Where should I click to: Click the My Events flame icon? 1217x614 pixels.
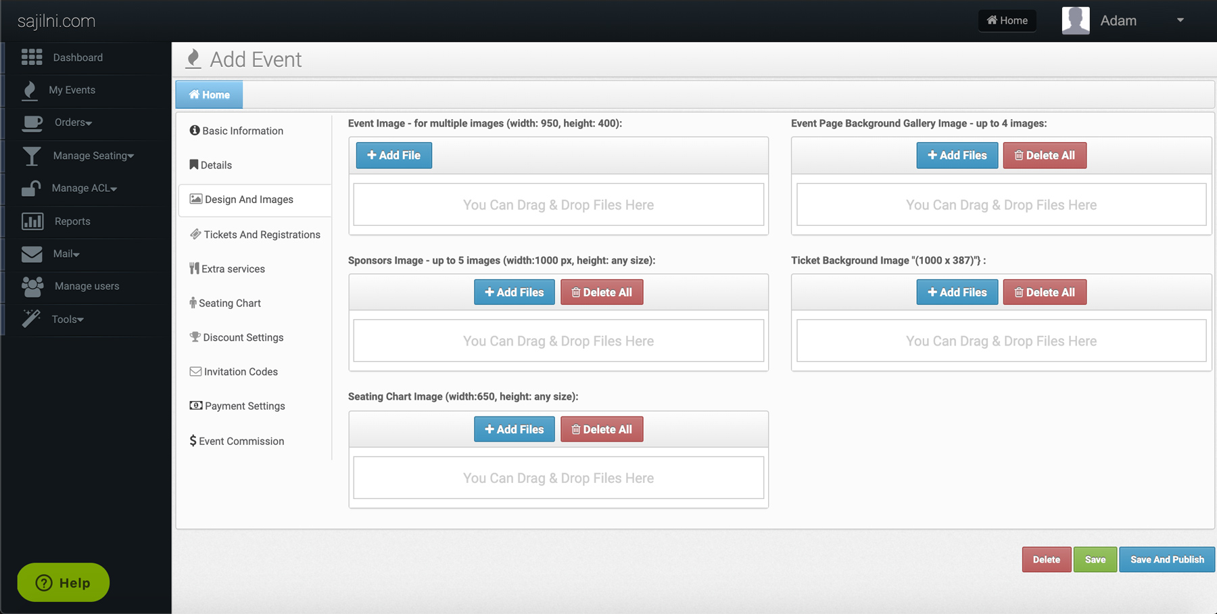click(x=30, y=91)
